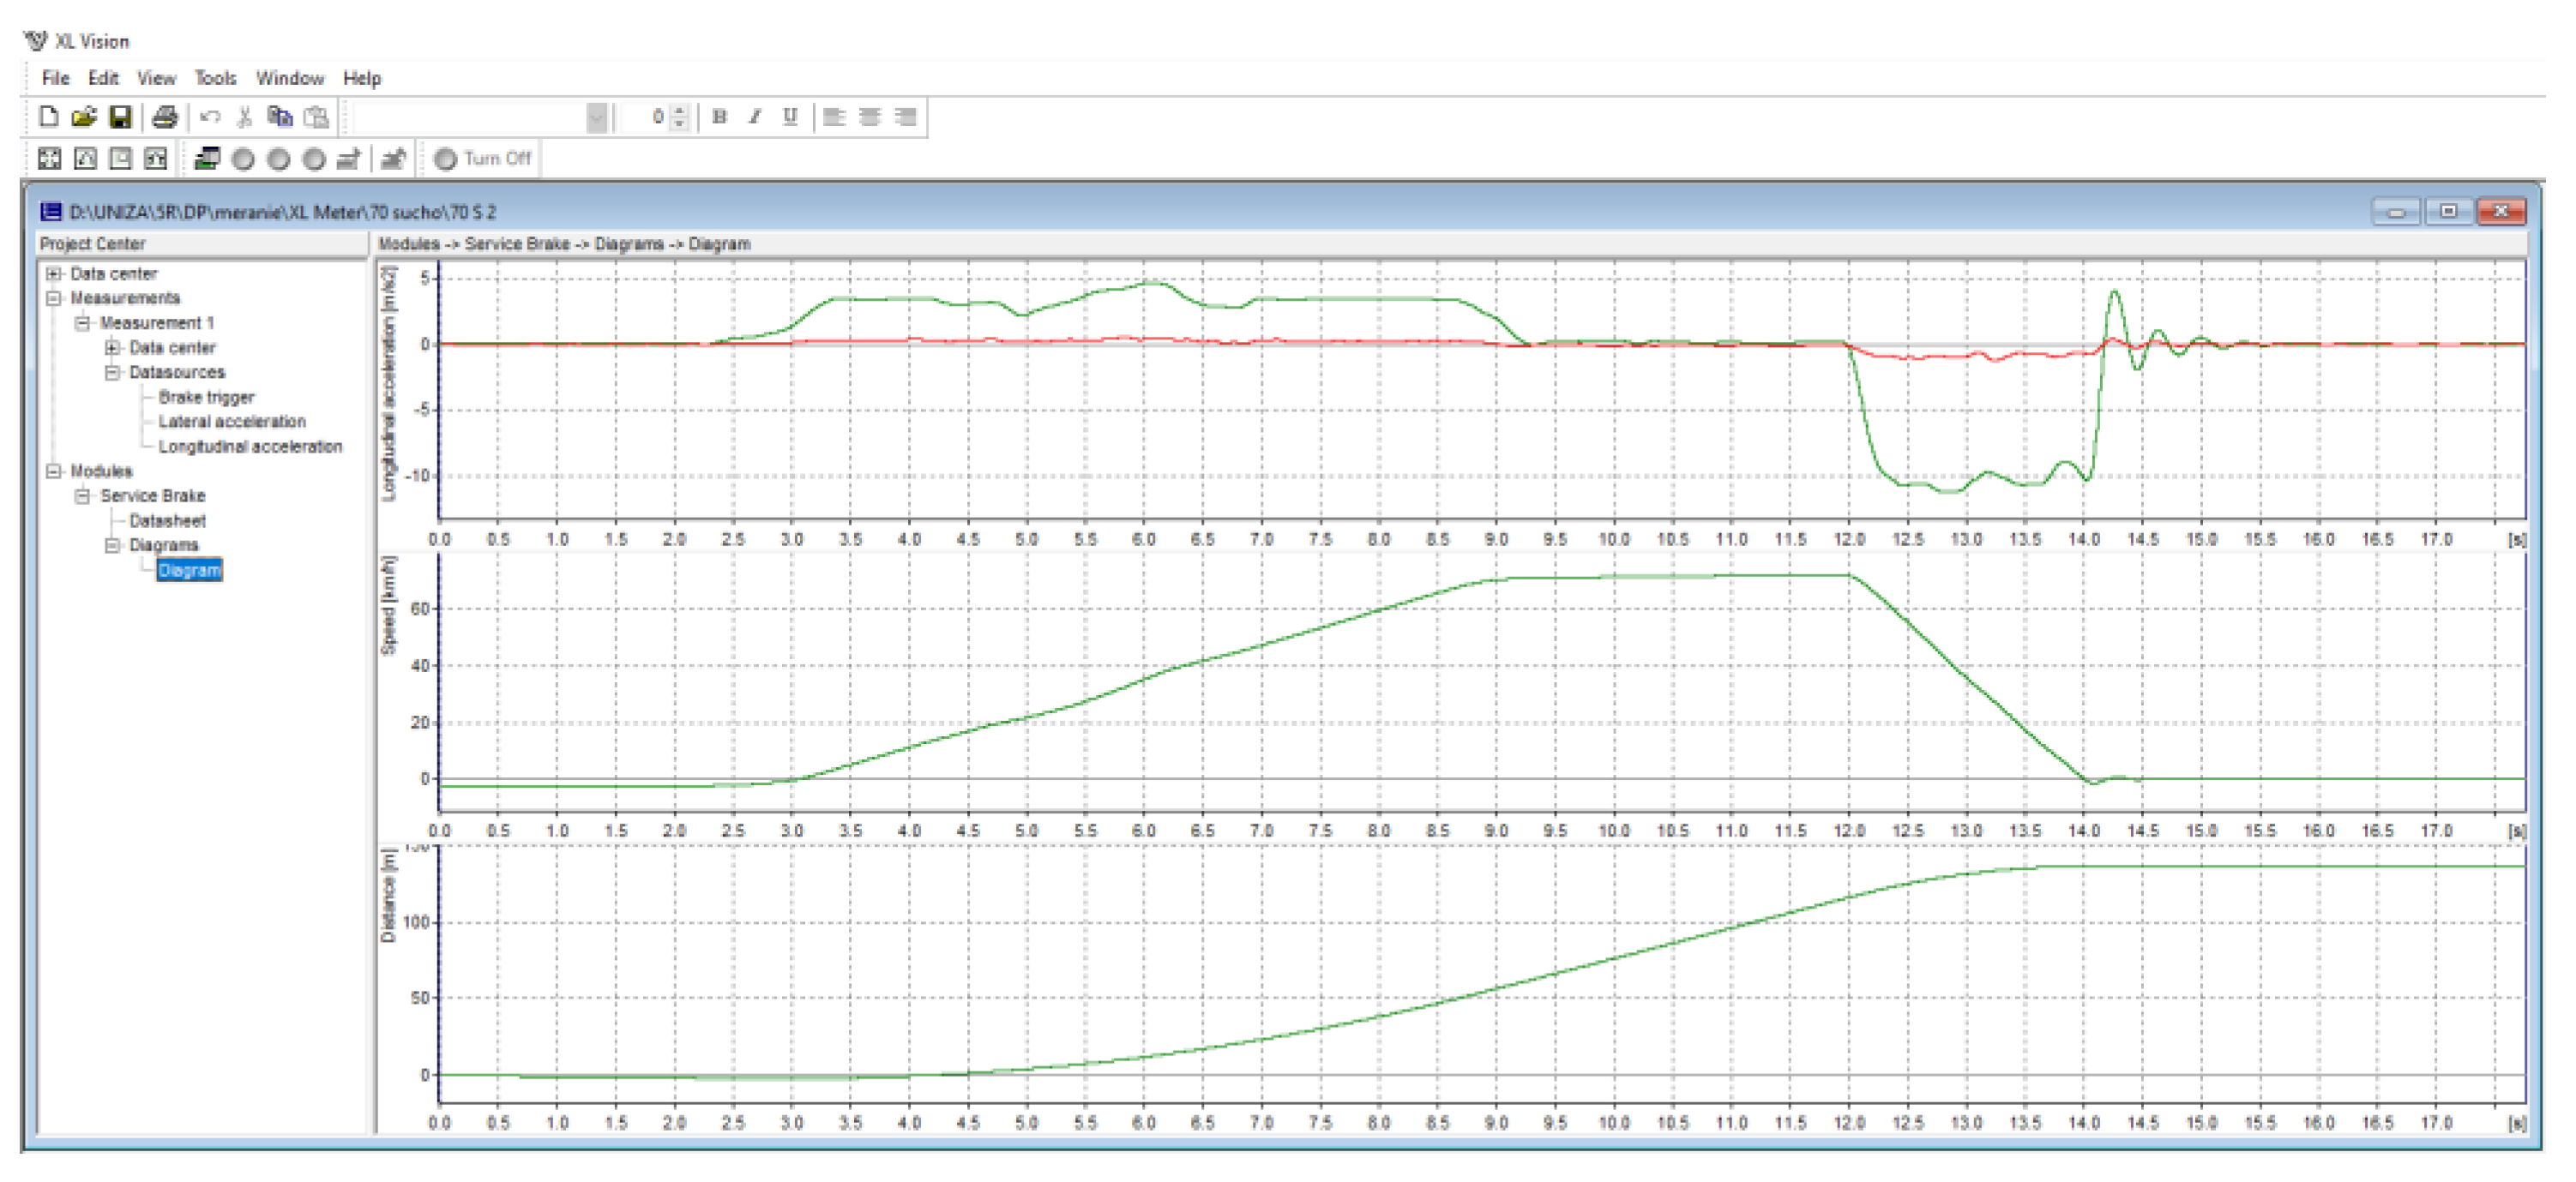Open the Window menu
The height and width of the screenshot is (1182, 2576).
[x=290, y=78]
